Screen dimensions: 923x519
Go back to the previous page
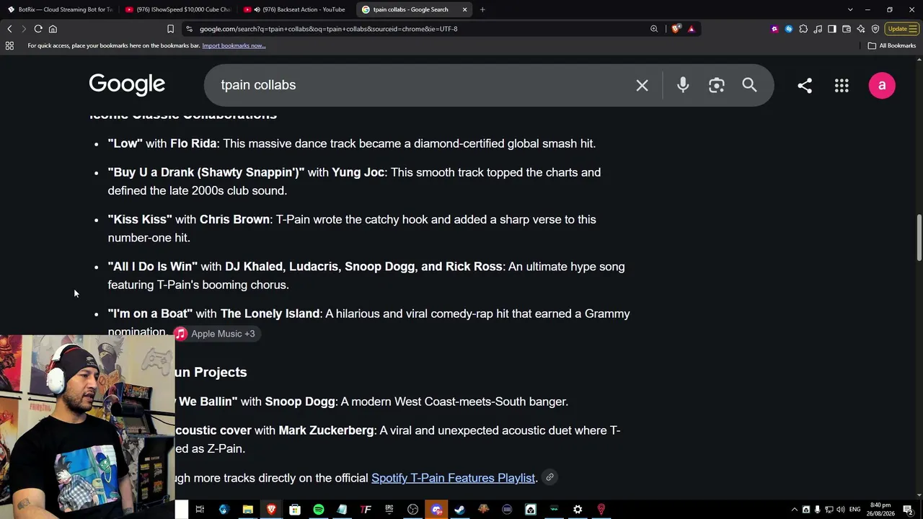pyautogui.click(x=9, y=29)
